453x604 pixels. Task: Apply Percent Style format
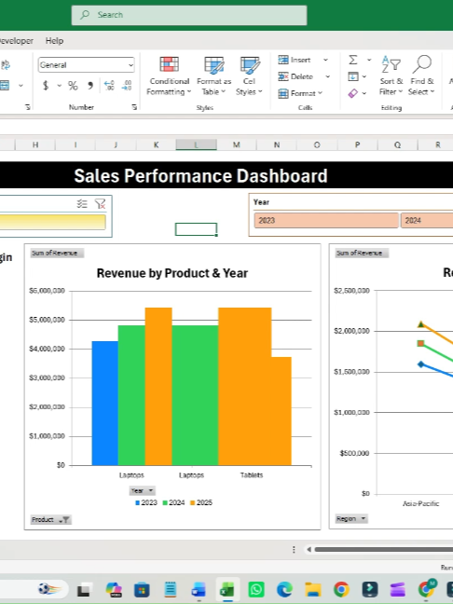point(73,86)
